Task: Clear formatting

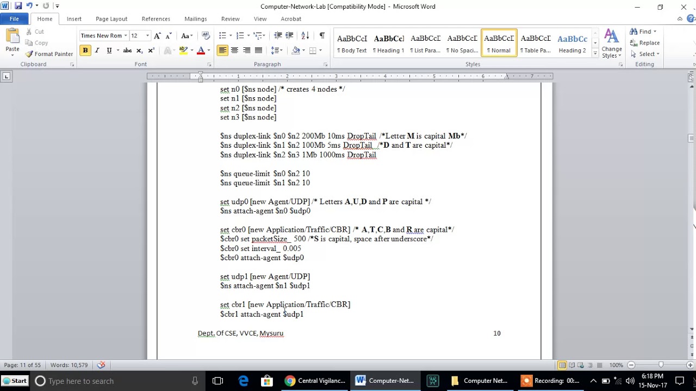Action: coord(206,36)
